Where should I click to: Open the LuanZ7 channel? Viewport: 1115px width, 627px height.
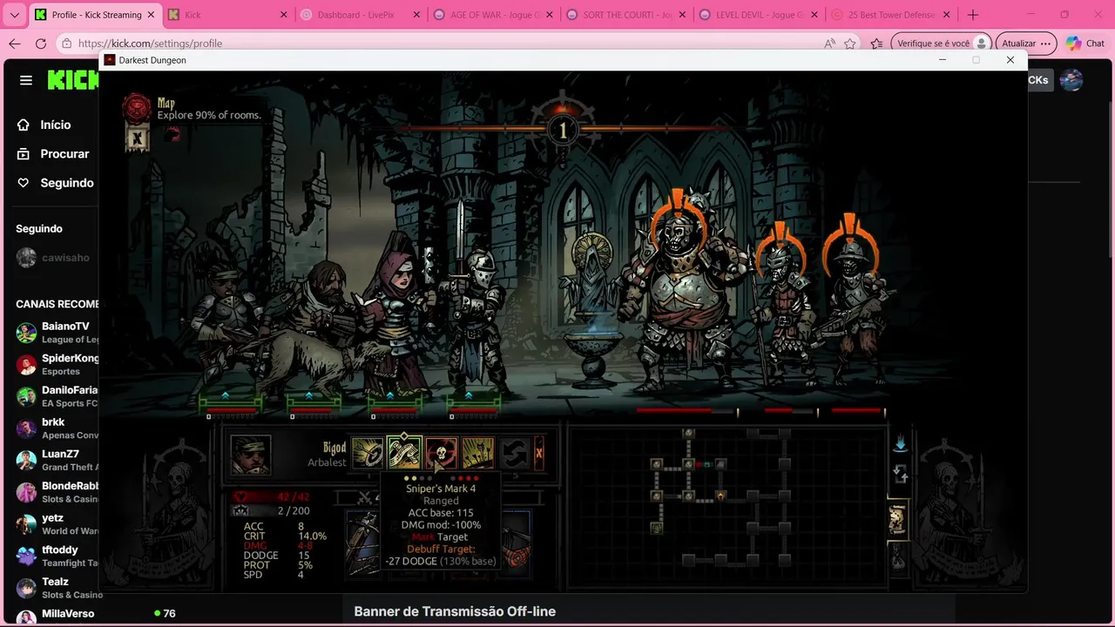click(x=57, y=461)
